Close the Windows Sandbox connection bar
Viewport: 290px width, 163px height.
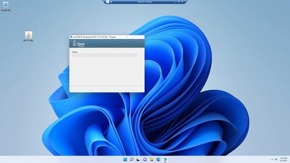(182, 2)
